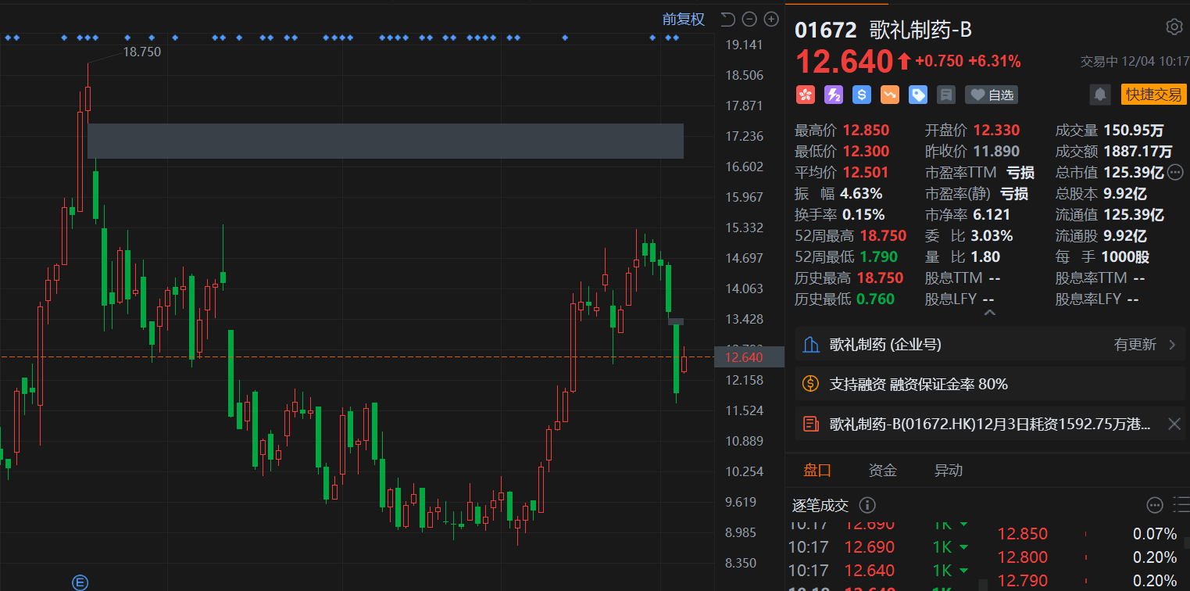The height and width of the screenshot is (591, 1190).
Task: Click the Hong Kong market flag icon
Action: [x=806, y=95]
